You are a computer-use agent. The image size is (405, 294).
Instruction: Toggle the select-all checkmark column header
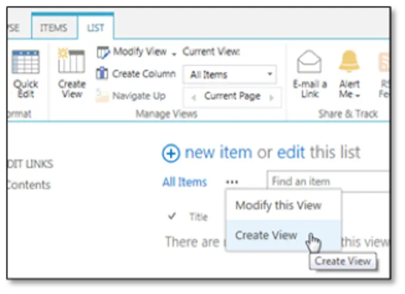[172, 216]
